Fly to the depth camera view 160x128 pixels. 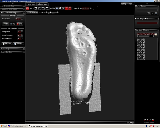pyautogui.click(x=43, y=8)
